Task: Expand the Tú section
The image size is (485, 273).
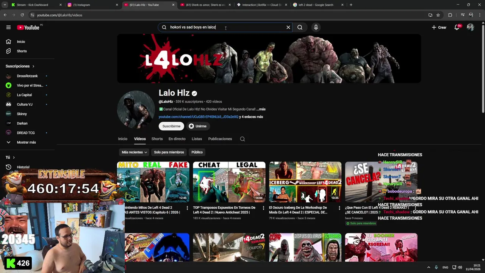Action: [x=10, y=157]
